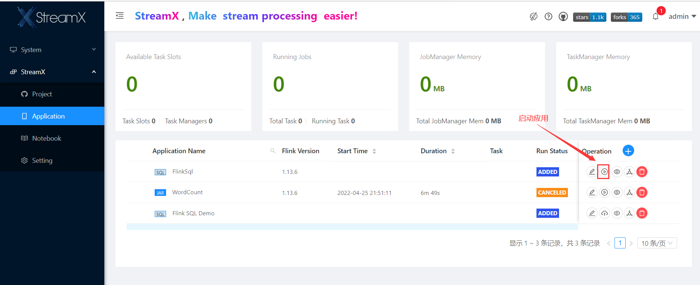Click the Flink Version column header
Image resolution: width=700 pixels, height=285 pixels.
click(300, 151)
